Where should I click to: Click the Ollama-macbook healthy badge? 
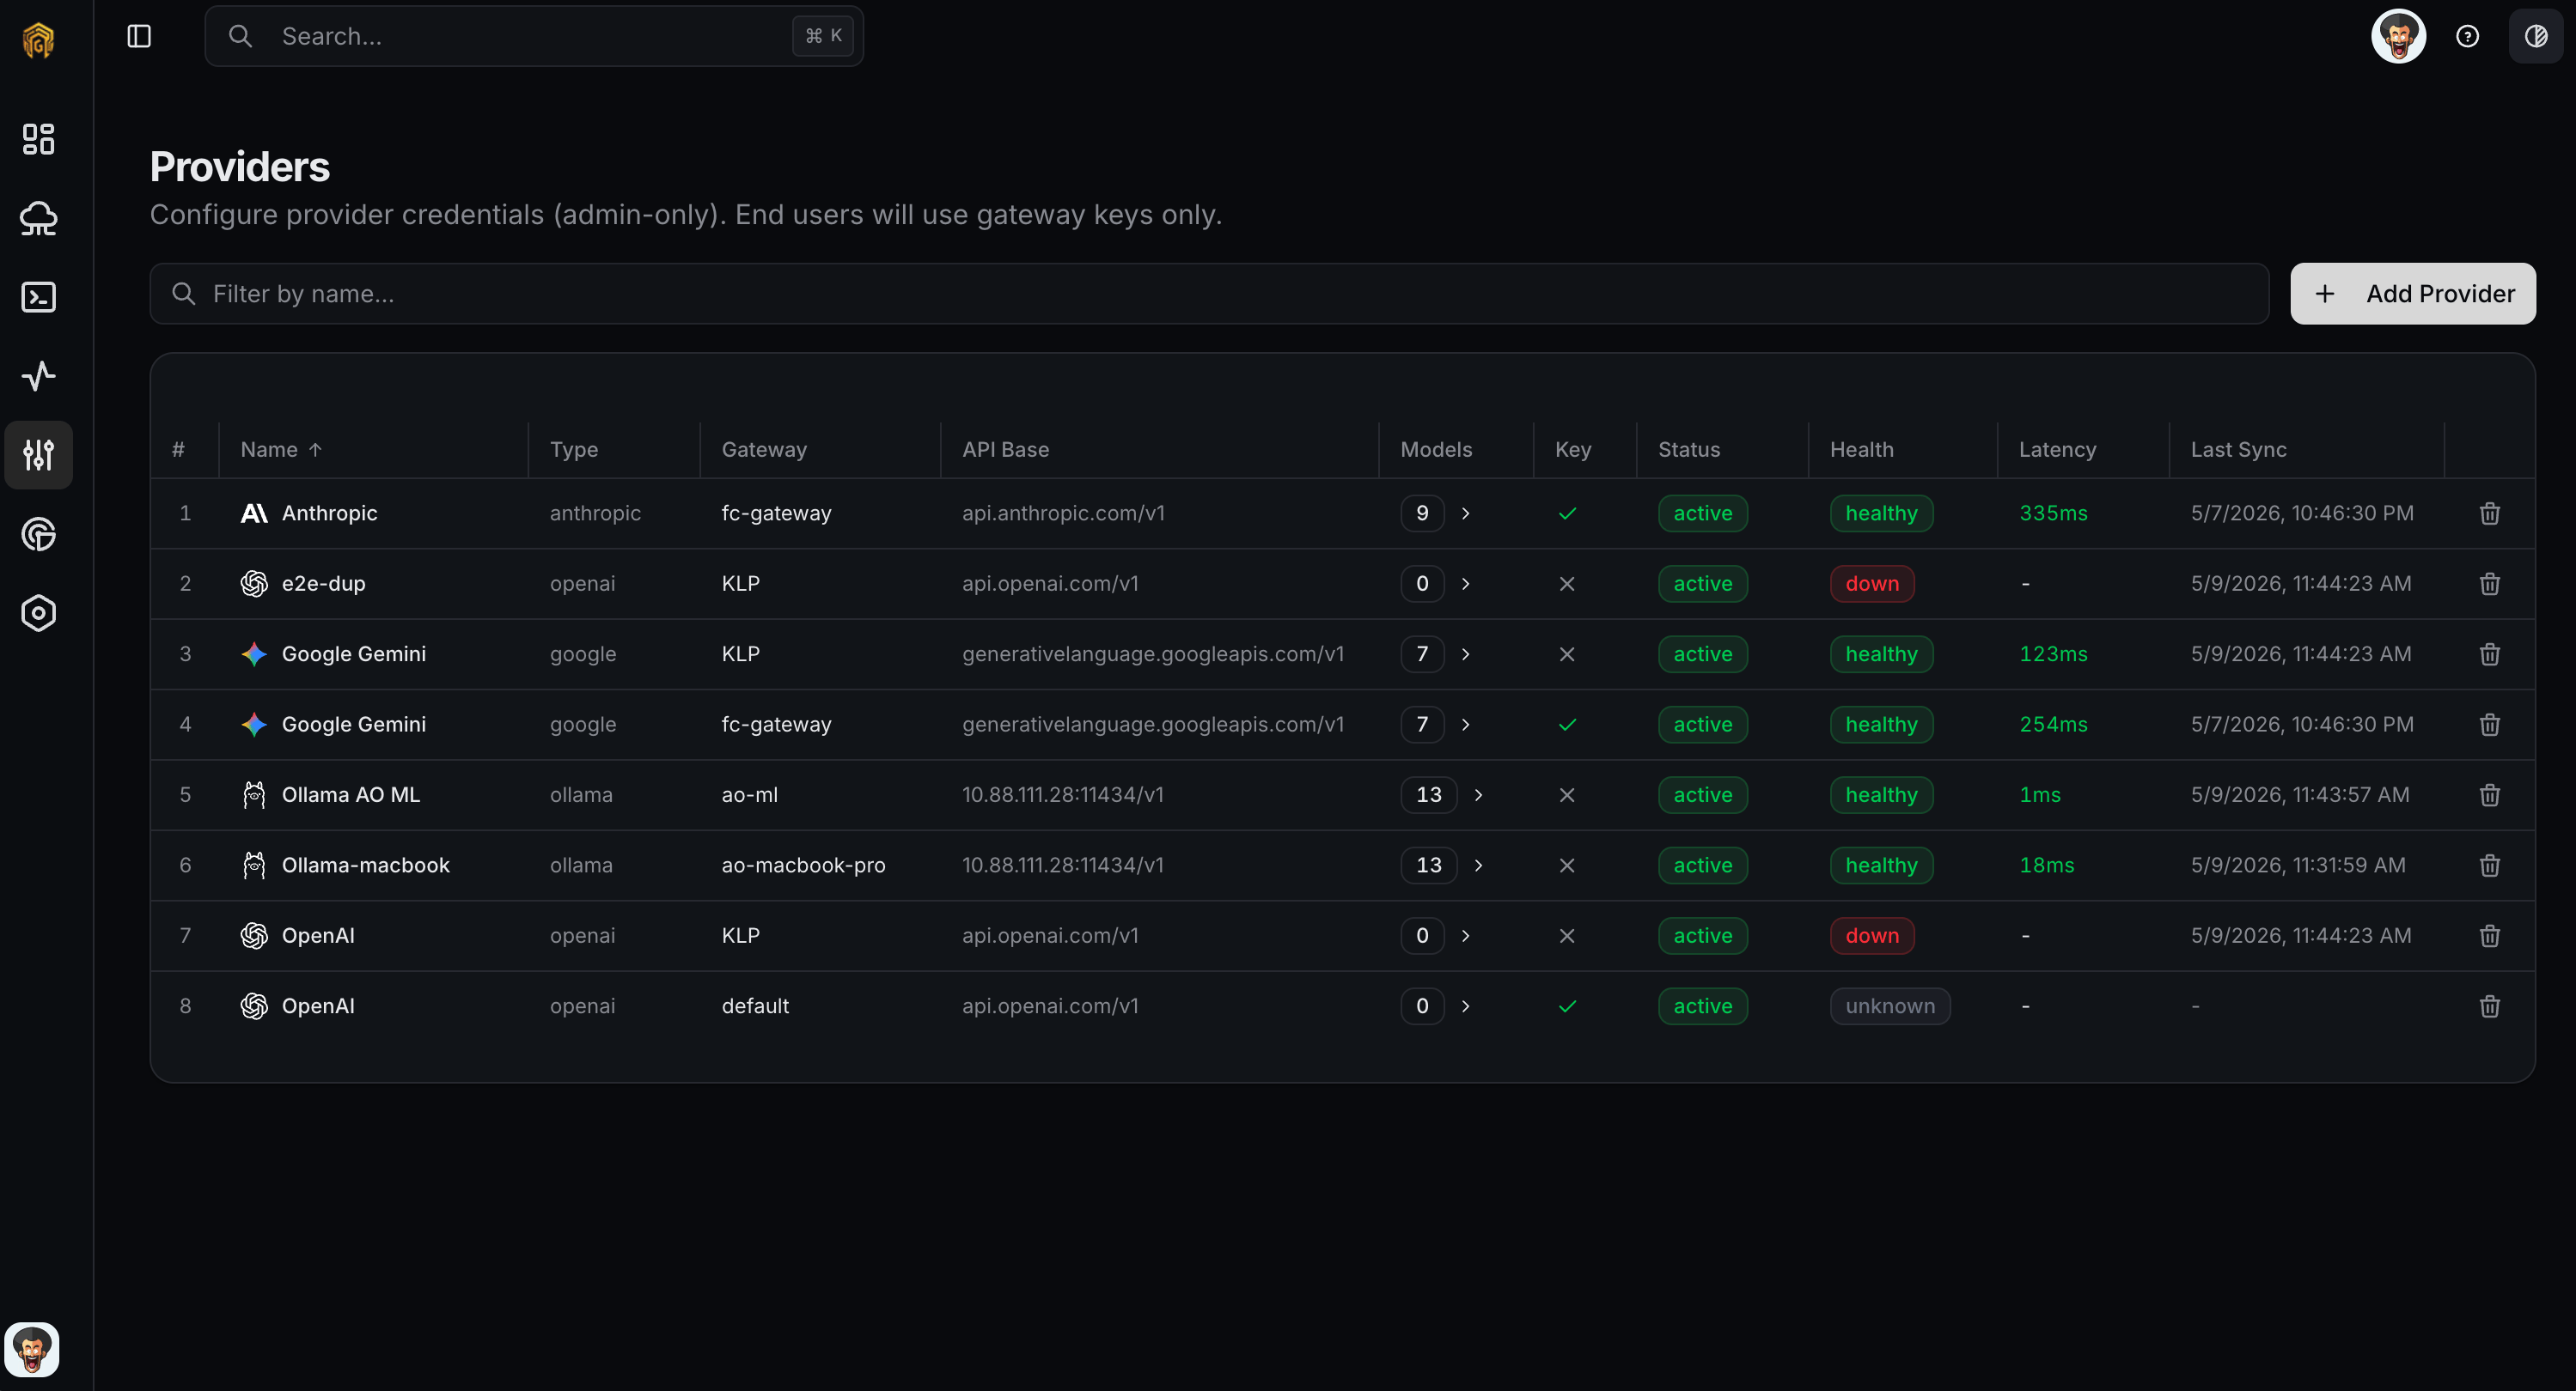tap(1880, 866)
